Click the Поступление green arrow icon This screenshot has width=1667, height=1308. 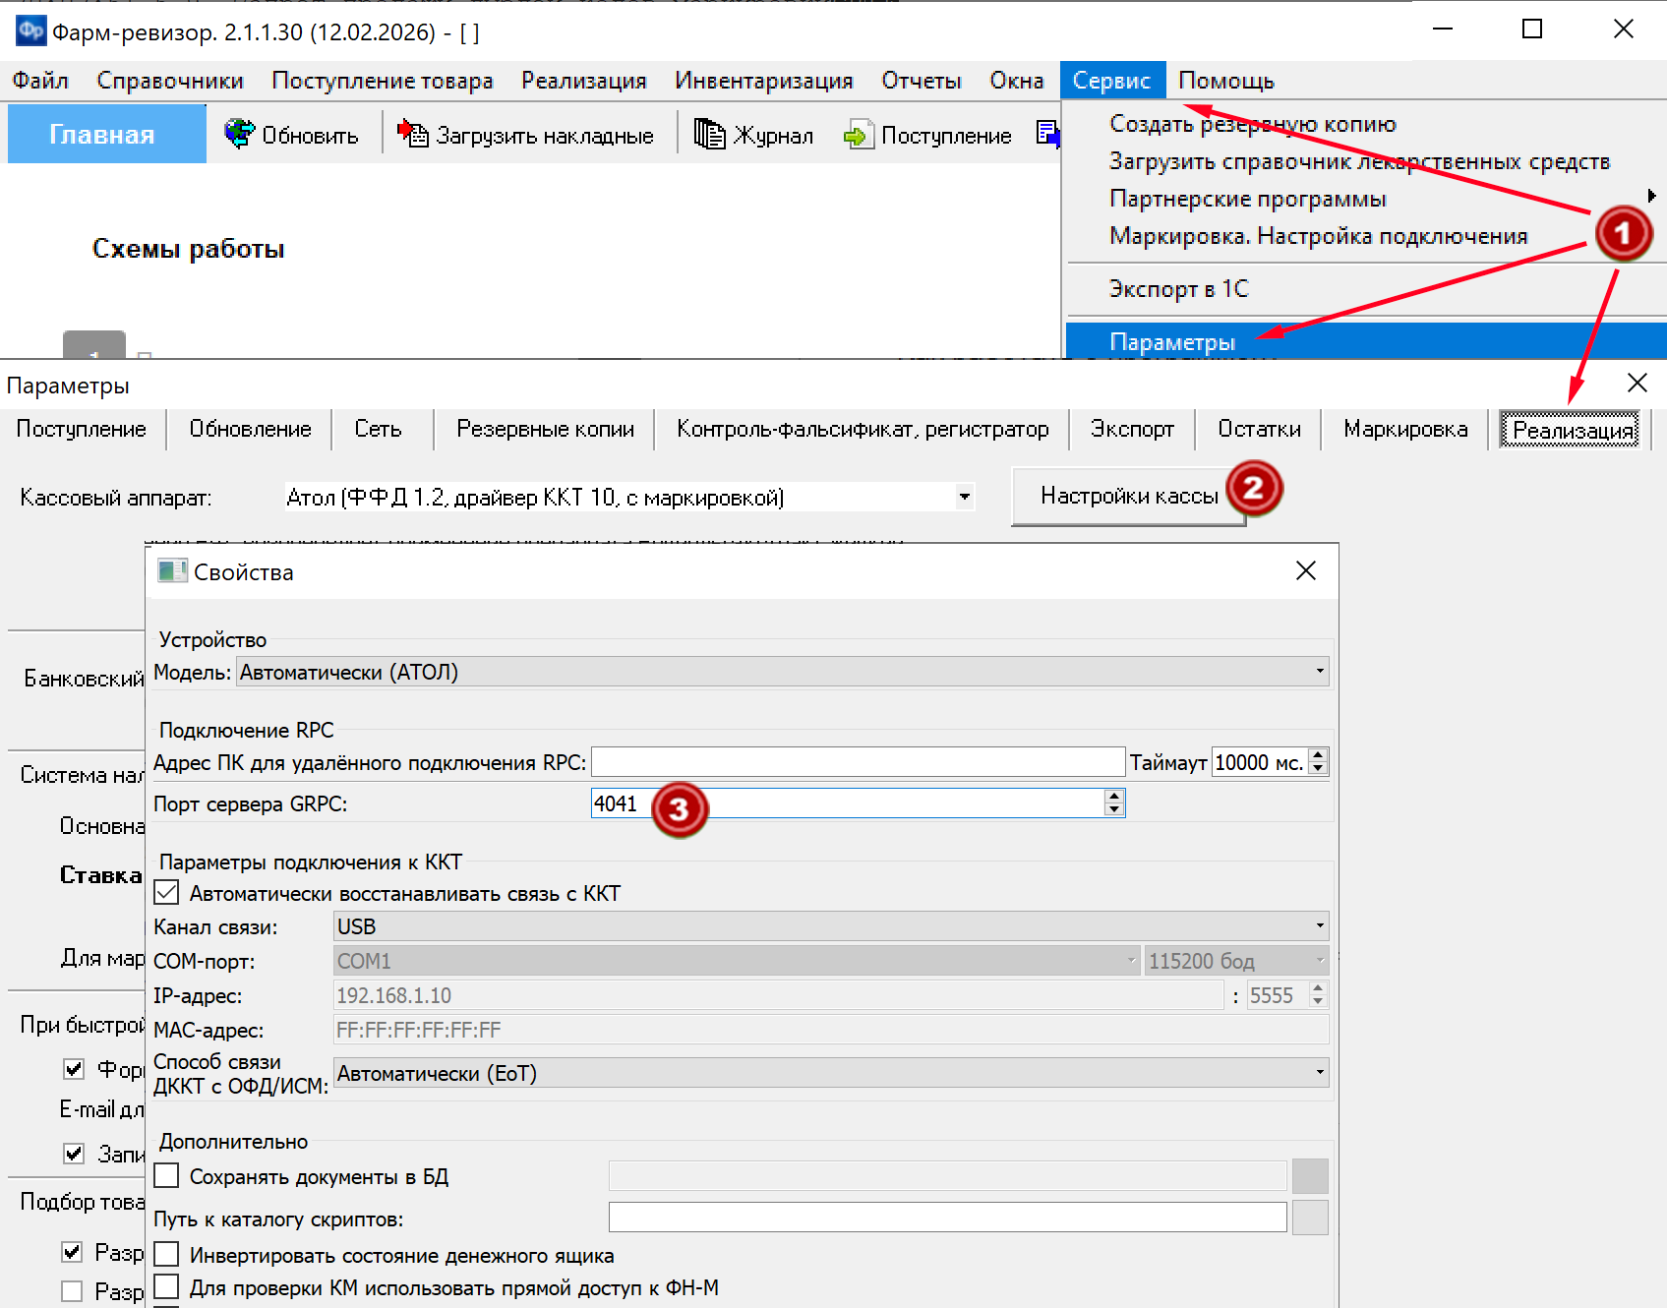pyautogui.click(x=858, y=135)
